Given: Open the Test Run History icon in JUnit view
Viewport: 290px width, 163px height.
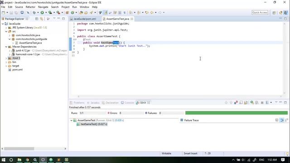Looking at the screenshot, I should click(x=267, y=103).
